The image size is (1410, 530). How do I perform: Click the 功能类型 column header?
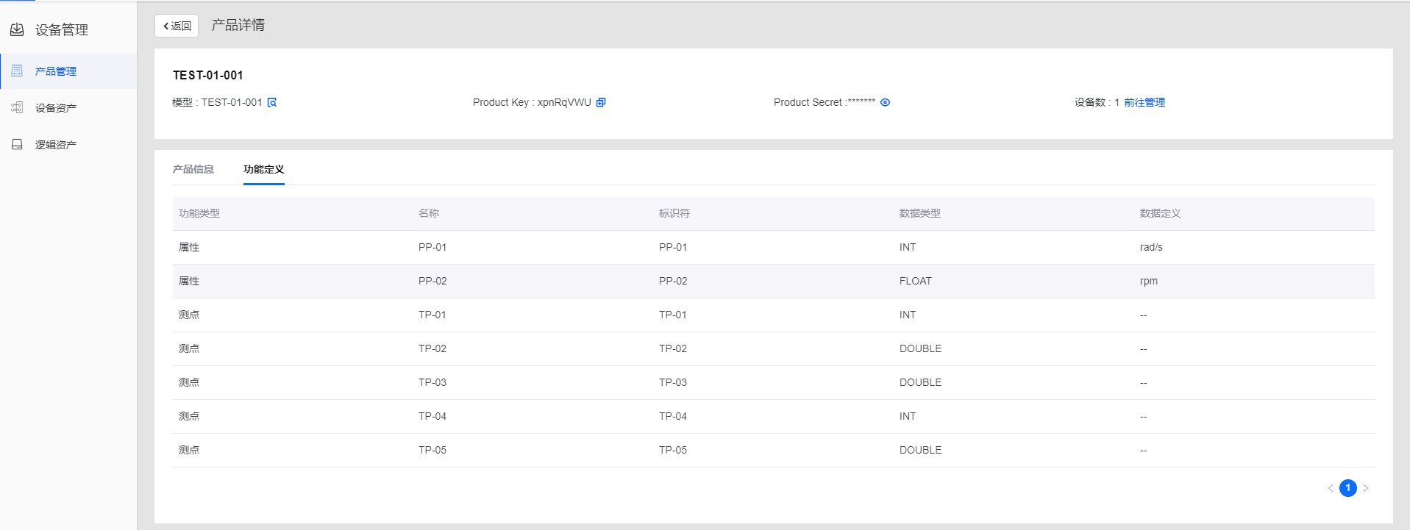[x=199, y=213]
